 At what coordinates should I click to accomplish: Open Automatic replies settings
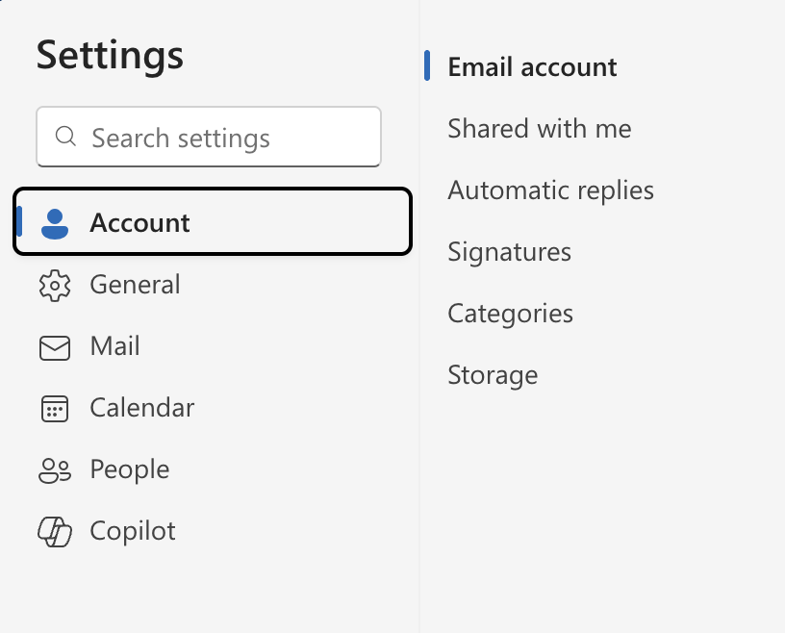(550, 190)
